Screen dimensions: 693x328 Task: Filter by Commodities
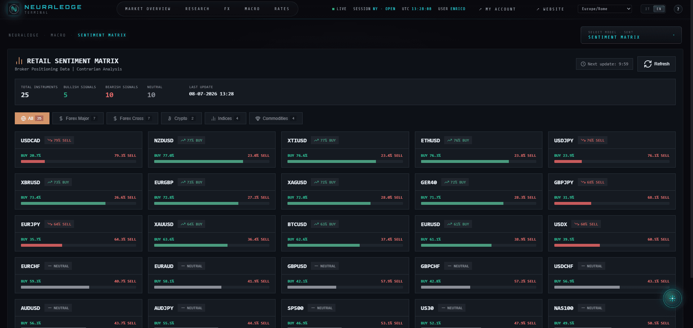pos(276,118)
